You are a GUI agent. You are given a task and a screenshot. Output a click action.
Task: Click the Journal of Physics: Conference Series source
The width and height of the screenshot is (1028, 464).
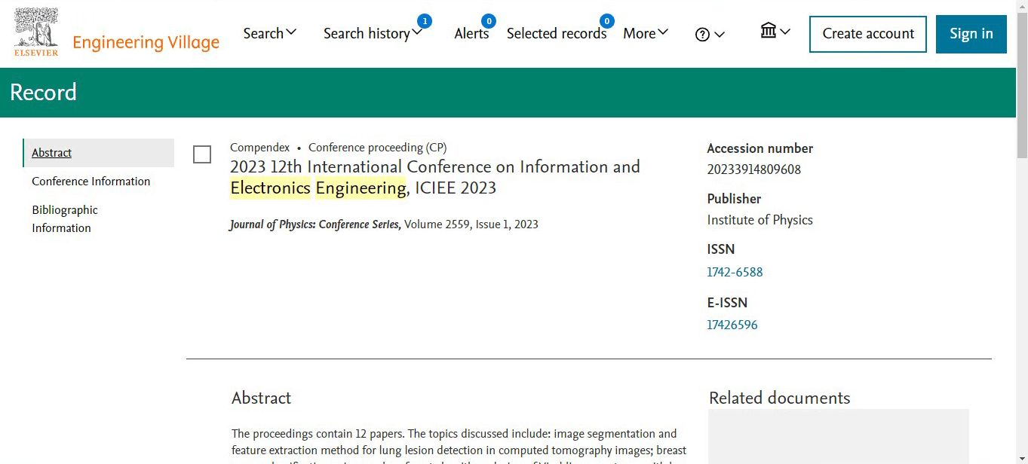[x=315, y=224]
